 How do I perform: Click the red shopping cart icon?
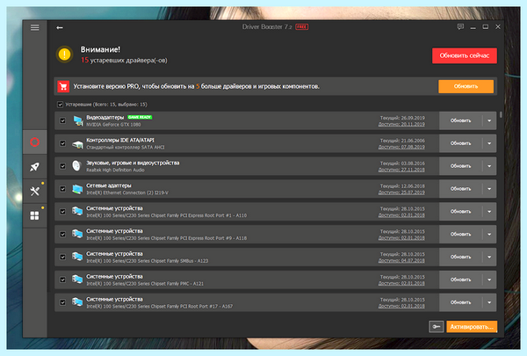click(x=63, y=86)
